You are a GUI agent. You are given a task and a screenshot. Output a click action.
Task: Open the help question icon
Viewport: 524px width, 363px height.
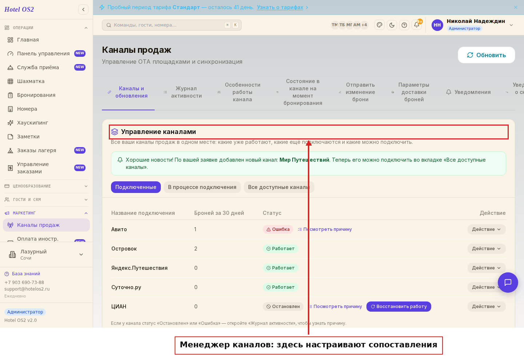(x=404, y=25)
